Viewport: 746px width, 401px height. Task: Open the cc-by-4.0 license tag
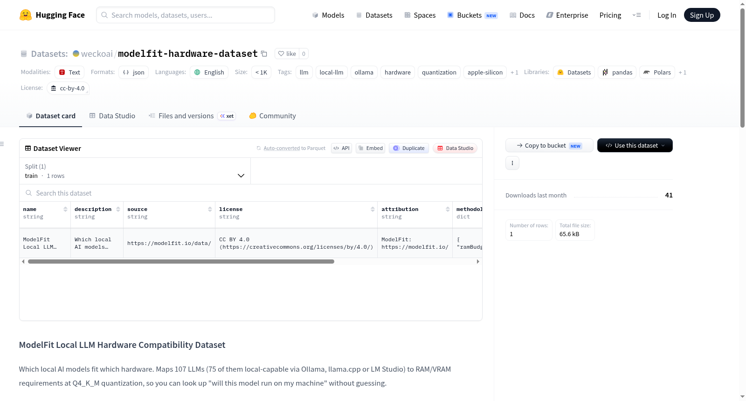click(68, 88)
